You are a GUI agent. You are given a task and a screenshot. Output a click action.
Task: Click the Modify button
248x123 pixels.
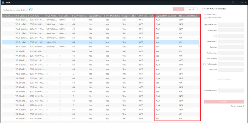(x=224, y=101)
